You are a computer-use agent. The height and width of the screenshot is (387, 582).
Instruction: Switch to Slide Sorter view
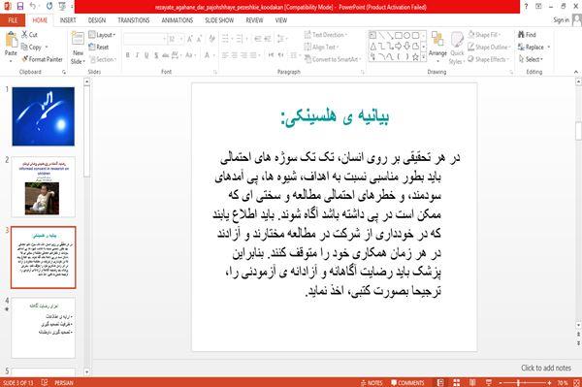click(x=456, y=383)
